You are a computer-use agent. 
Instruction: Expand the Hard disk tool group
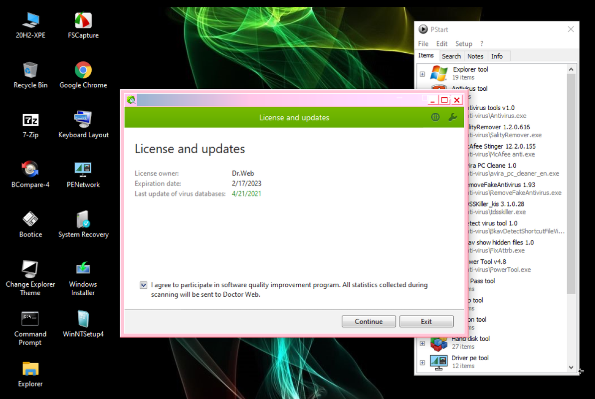click(x=422, y=343)
